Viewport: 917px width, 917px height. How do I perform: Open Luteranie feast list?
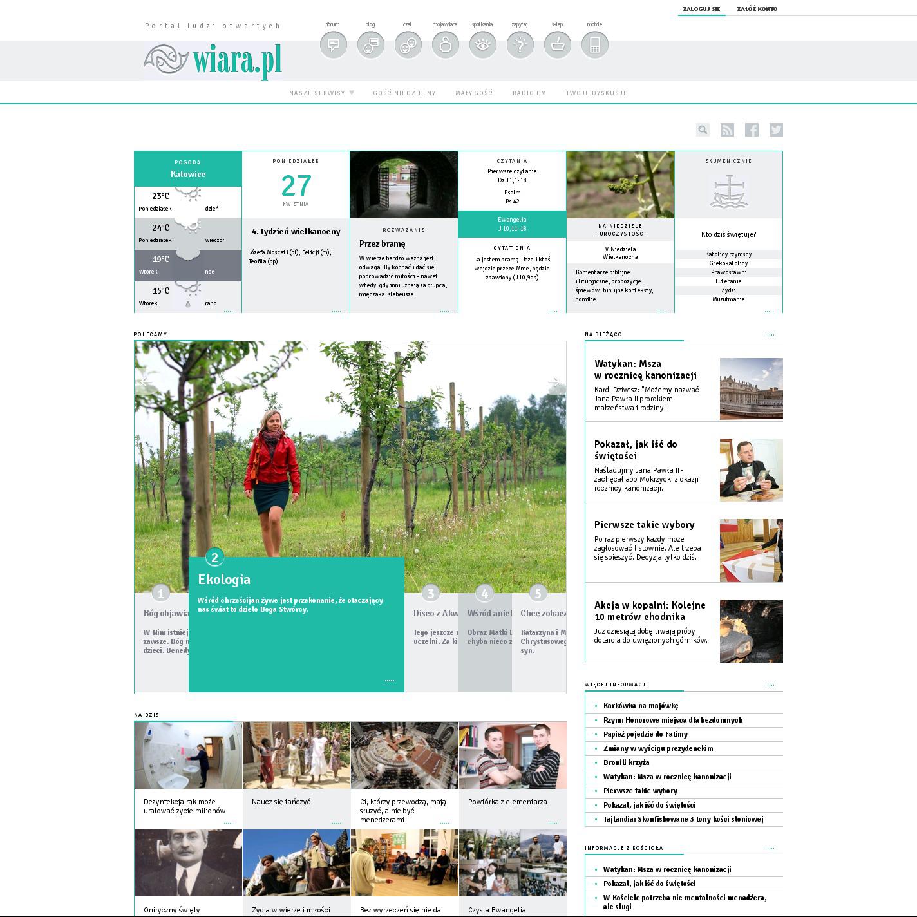coord(728,281)
